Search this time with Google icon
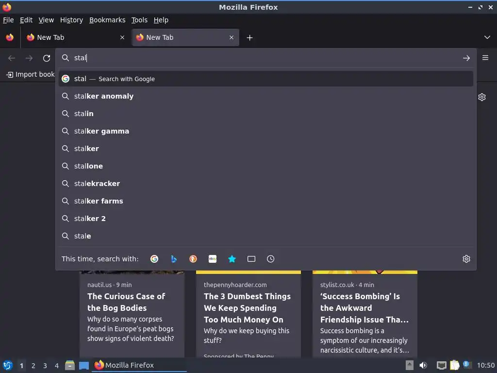 tap(154, 259)
